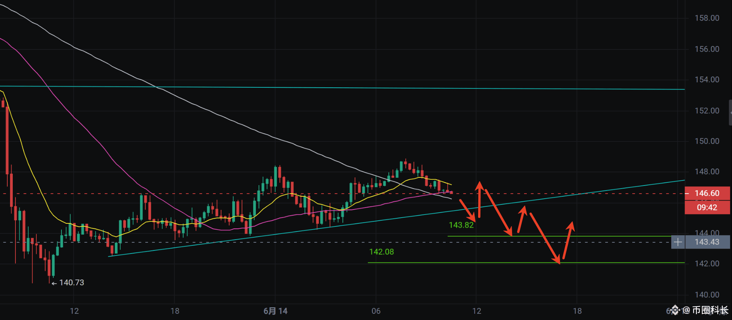The height and width of the screenshot is (320, 732).
Task: Click the green 143.82 level label
Action: [x=461, y=225]
